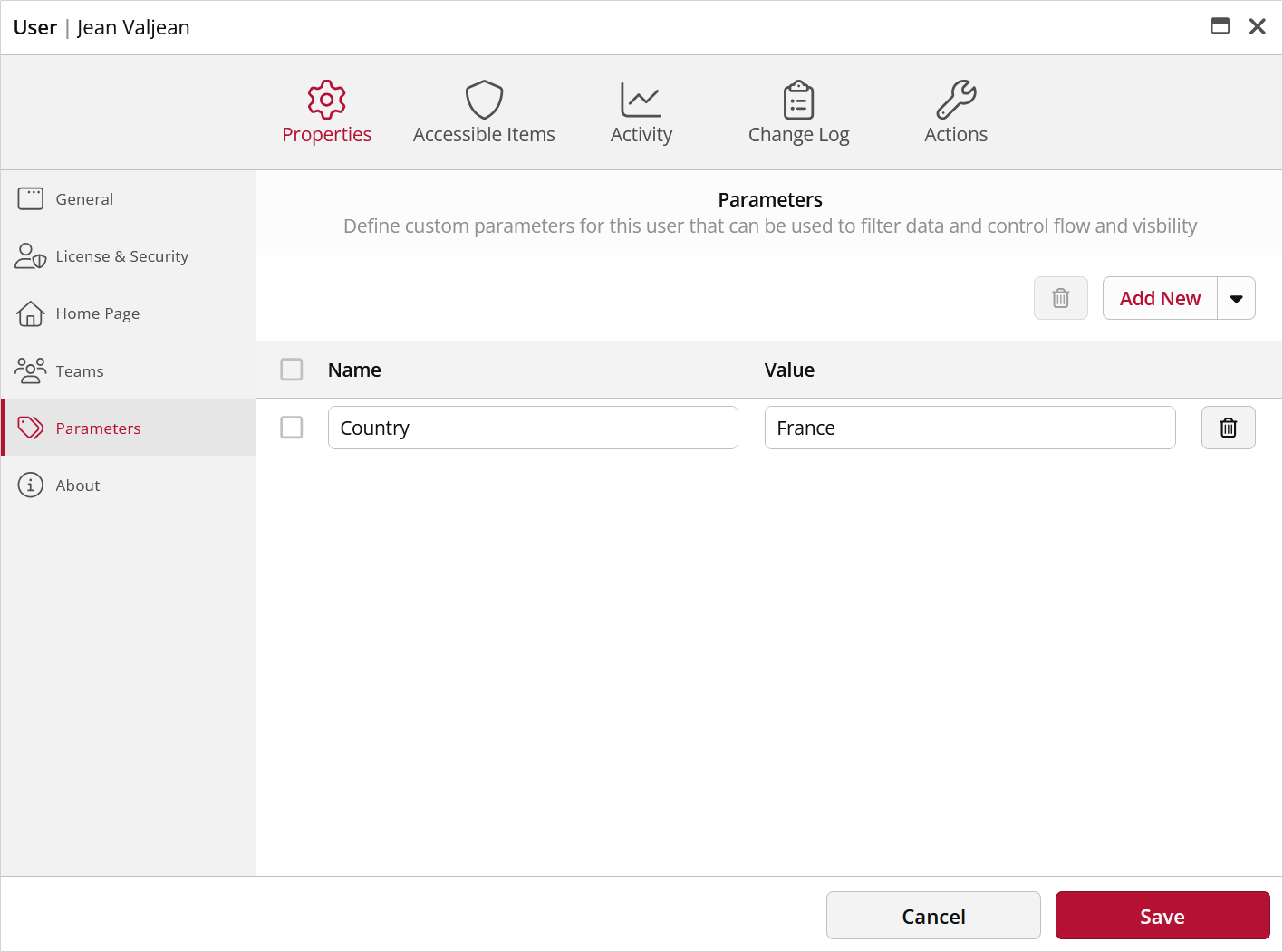Delete the Country parameter row
This screenshot has width=1283, height=952.
pos(1228,428)
